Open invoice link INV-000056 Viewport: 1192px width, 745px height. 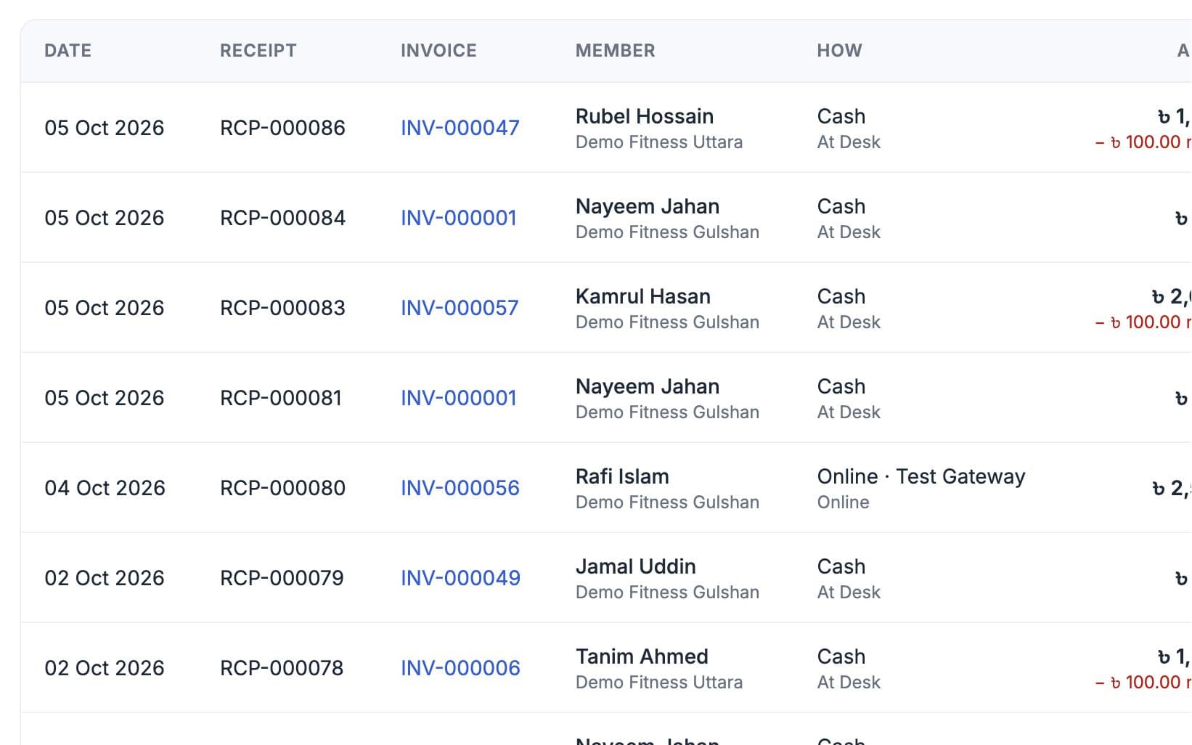(x=460, y=488)
